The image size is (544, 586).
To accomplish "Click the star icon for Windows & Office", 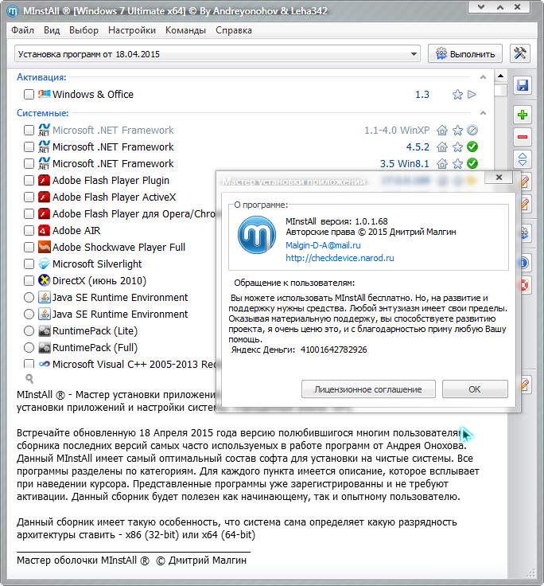I will 457,95.
